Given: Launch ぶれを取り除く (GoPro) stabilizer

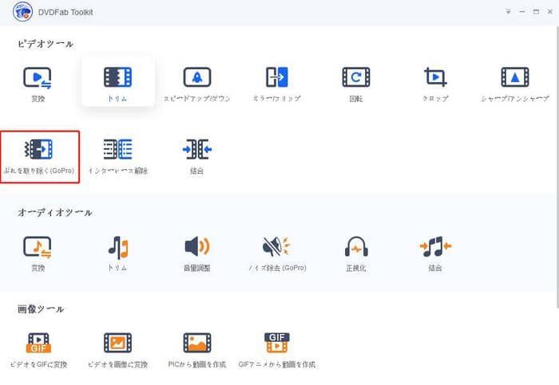Looking at the screenshot, I should coord(39,151).
